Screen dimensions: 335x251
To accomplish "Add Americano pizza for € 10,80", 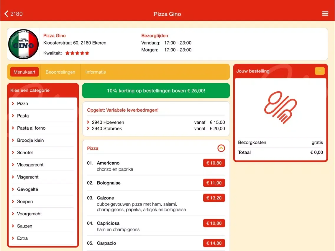I will tap(214, 163).
